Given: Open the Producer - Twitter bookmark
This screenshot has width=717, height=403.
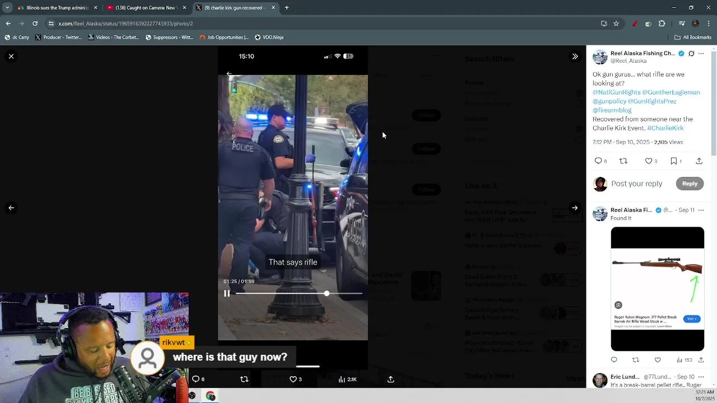Looking at the screenshot, I should 59,37.
